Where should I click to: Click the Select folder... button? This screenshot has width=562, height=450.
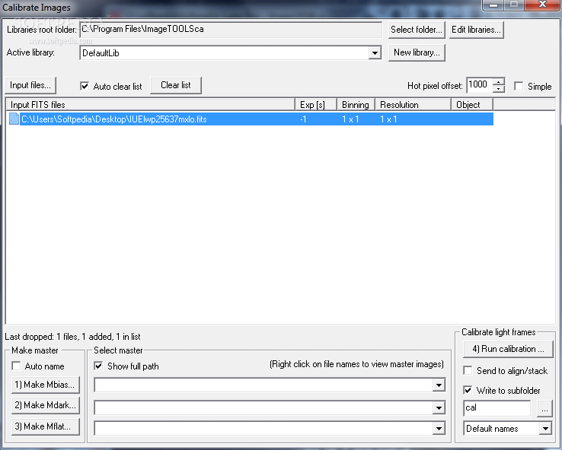pyautogui.click(x=417, y=30)
